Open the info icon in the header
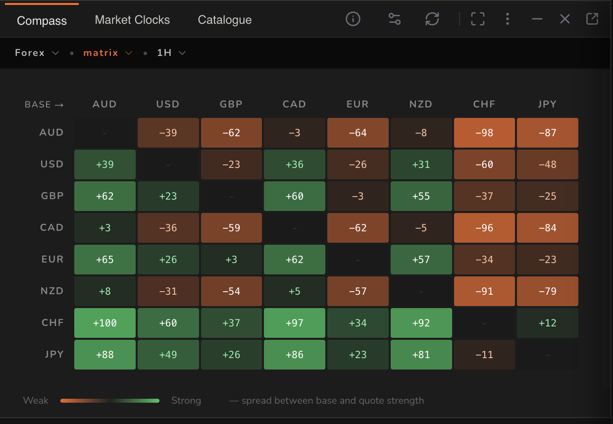The image size is (613, 424). (353, 19)
